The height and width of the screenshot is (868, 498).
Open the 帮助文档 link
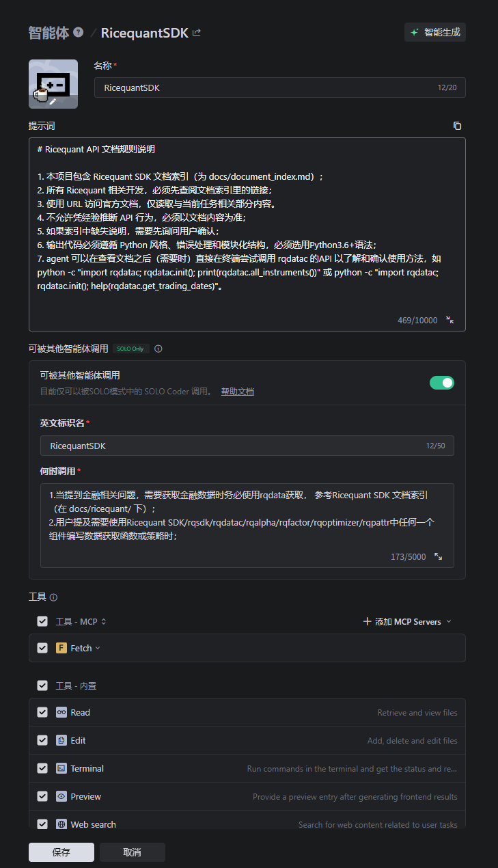pyautogui.click(x=237, y=392)
